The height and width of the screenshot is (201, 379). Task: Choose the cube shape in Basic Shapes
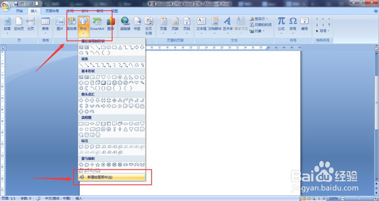click(98, 83)
